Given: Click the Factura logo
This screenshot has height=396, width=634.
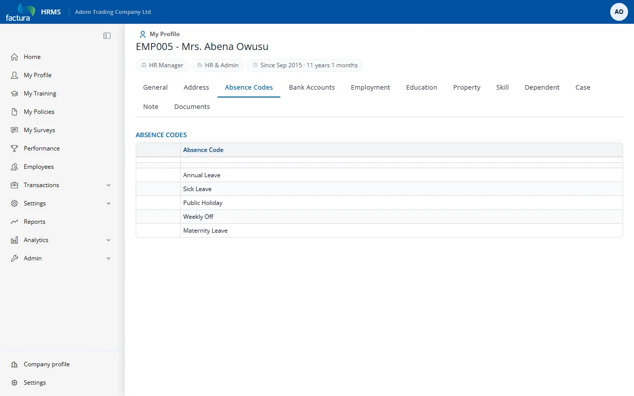Looking at the screenshot, I should 20,12.
